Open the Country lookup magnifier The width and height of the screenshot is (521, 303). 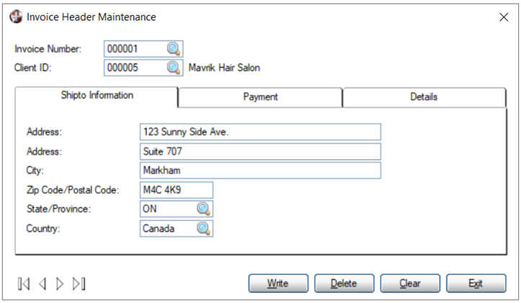tap(204, 228)
